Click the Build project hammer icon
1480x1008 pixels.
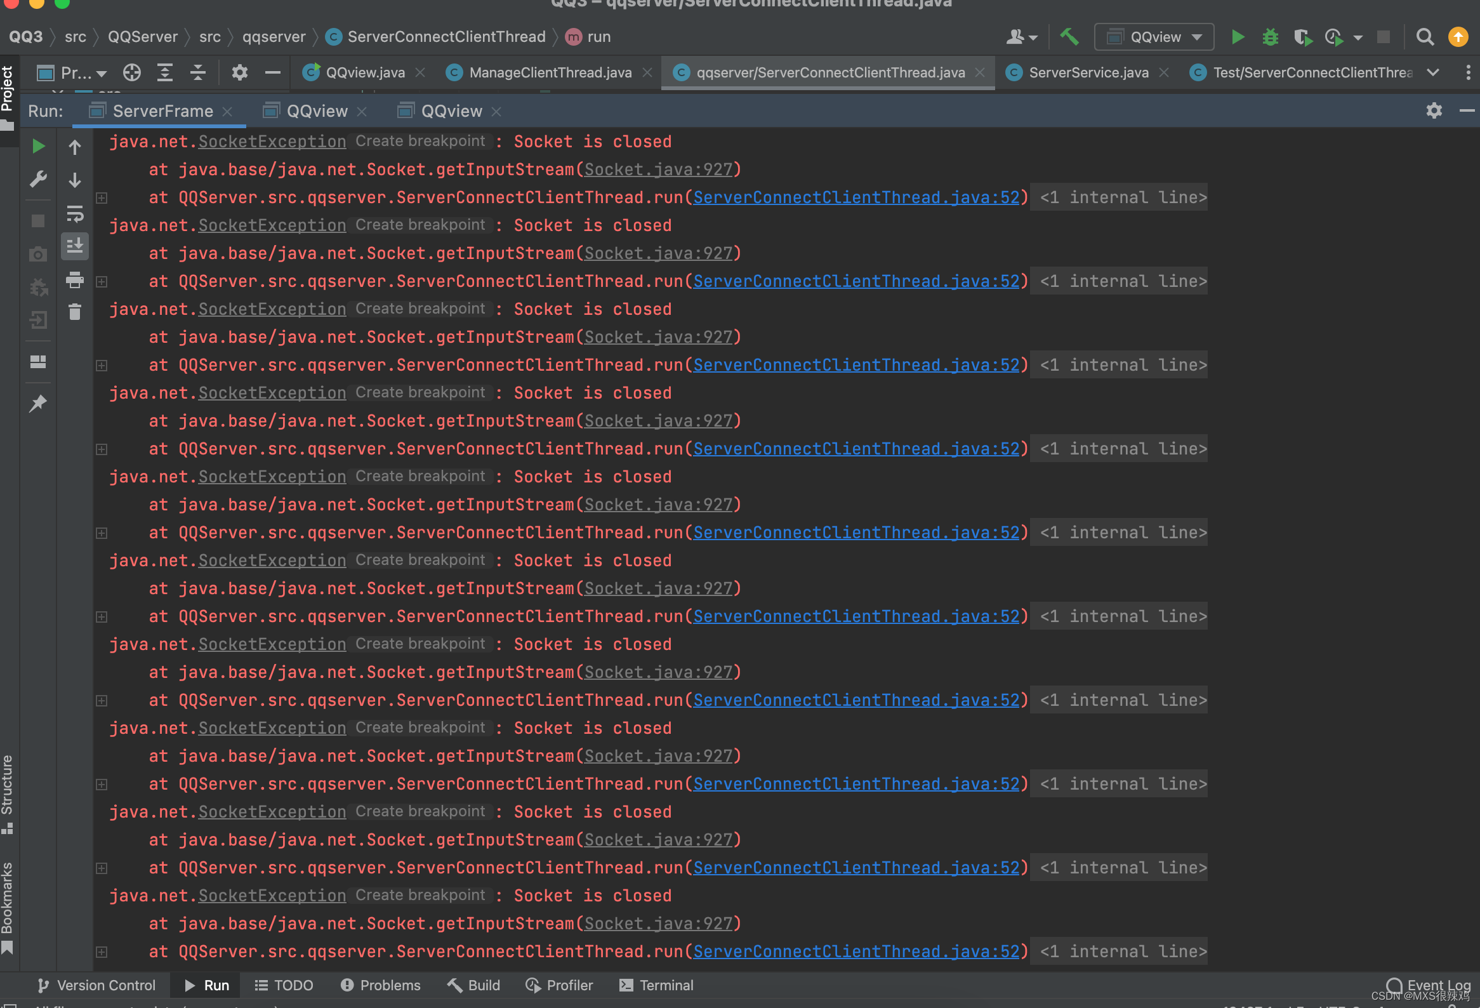tap(1069, 37)
